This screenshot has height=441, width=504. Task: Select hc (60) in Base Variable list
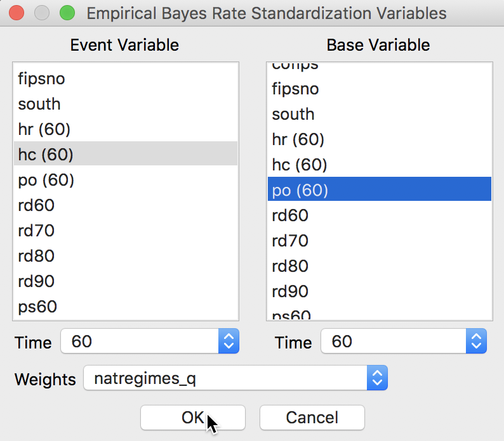tap(380, 165)
